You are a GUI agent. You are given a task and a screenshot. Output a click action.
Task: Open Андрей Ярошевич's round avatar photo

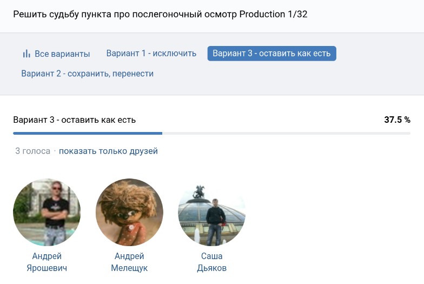click(x=47, y=212)
